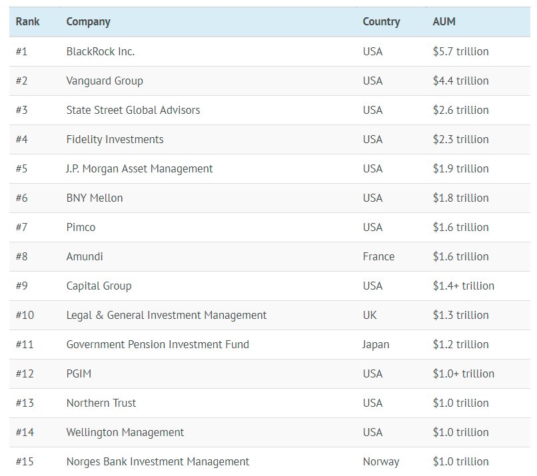Click the #6 rank cell

pos(21,198)
